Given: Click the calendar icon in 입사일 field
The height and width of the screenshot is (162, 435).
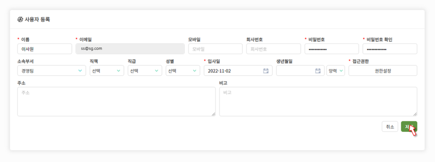Looking at the screenshot, I should coord(266,71).
